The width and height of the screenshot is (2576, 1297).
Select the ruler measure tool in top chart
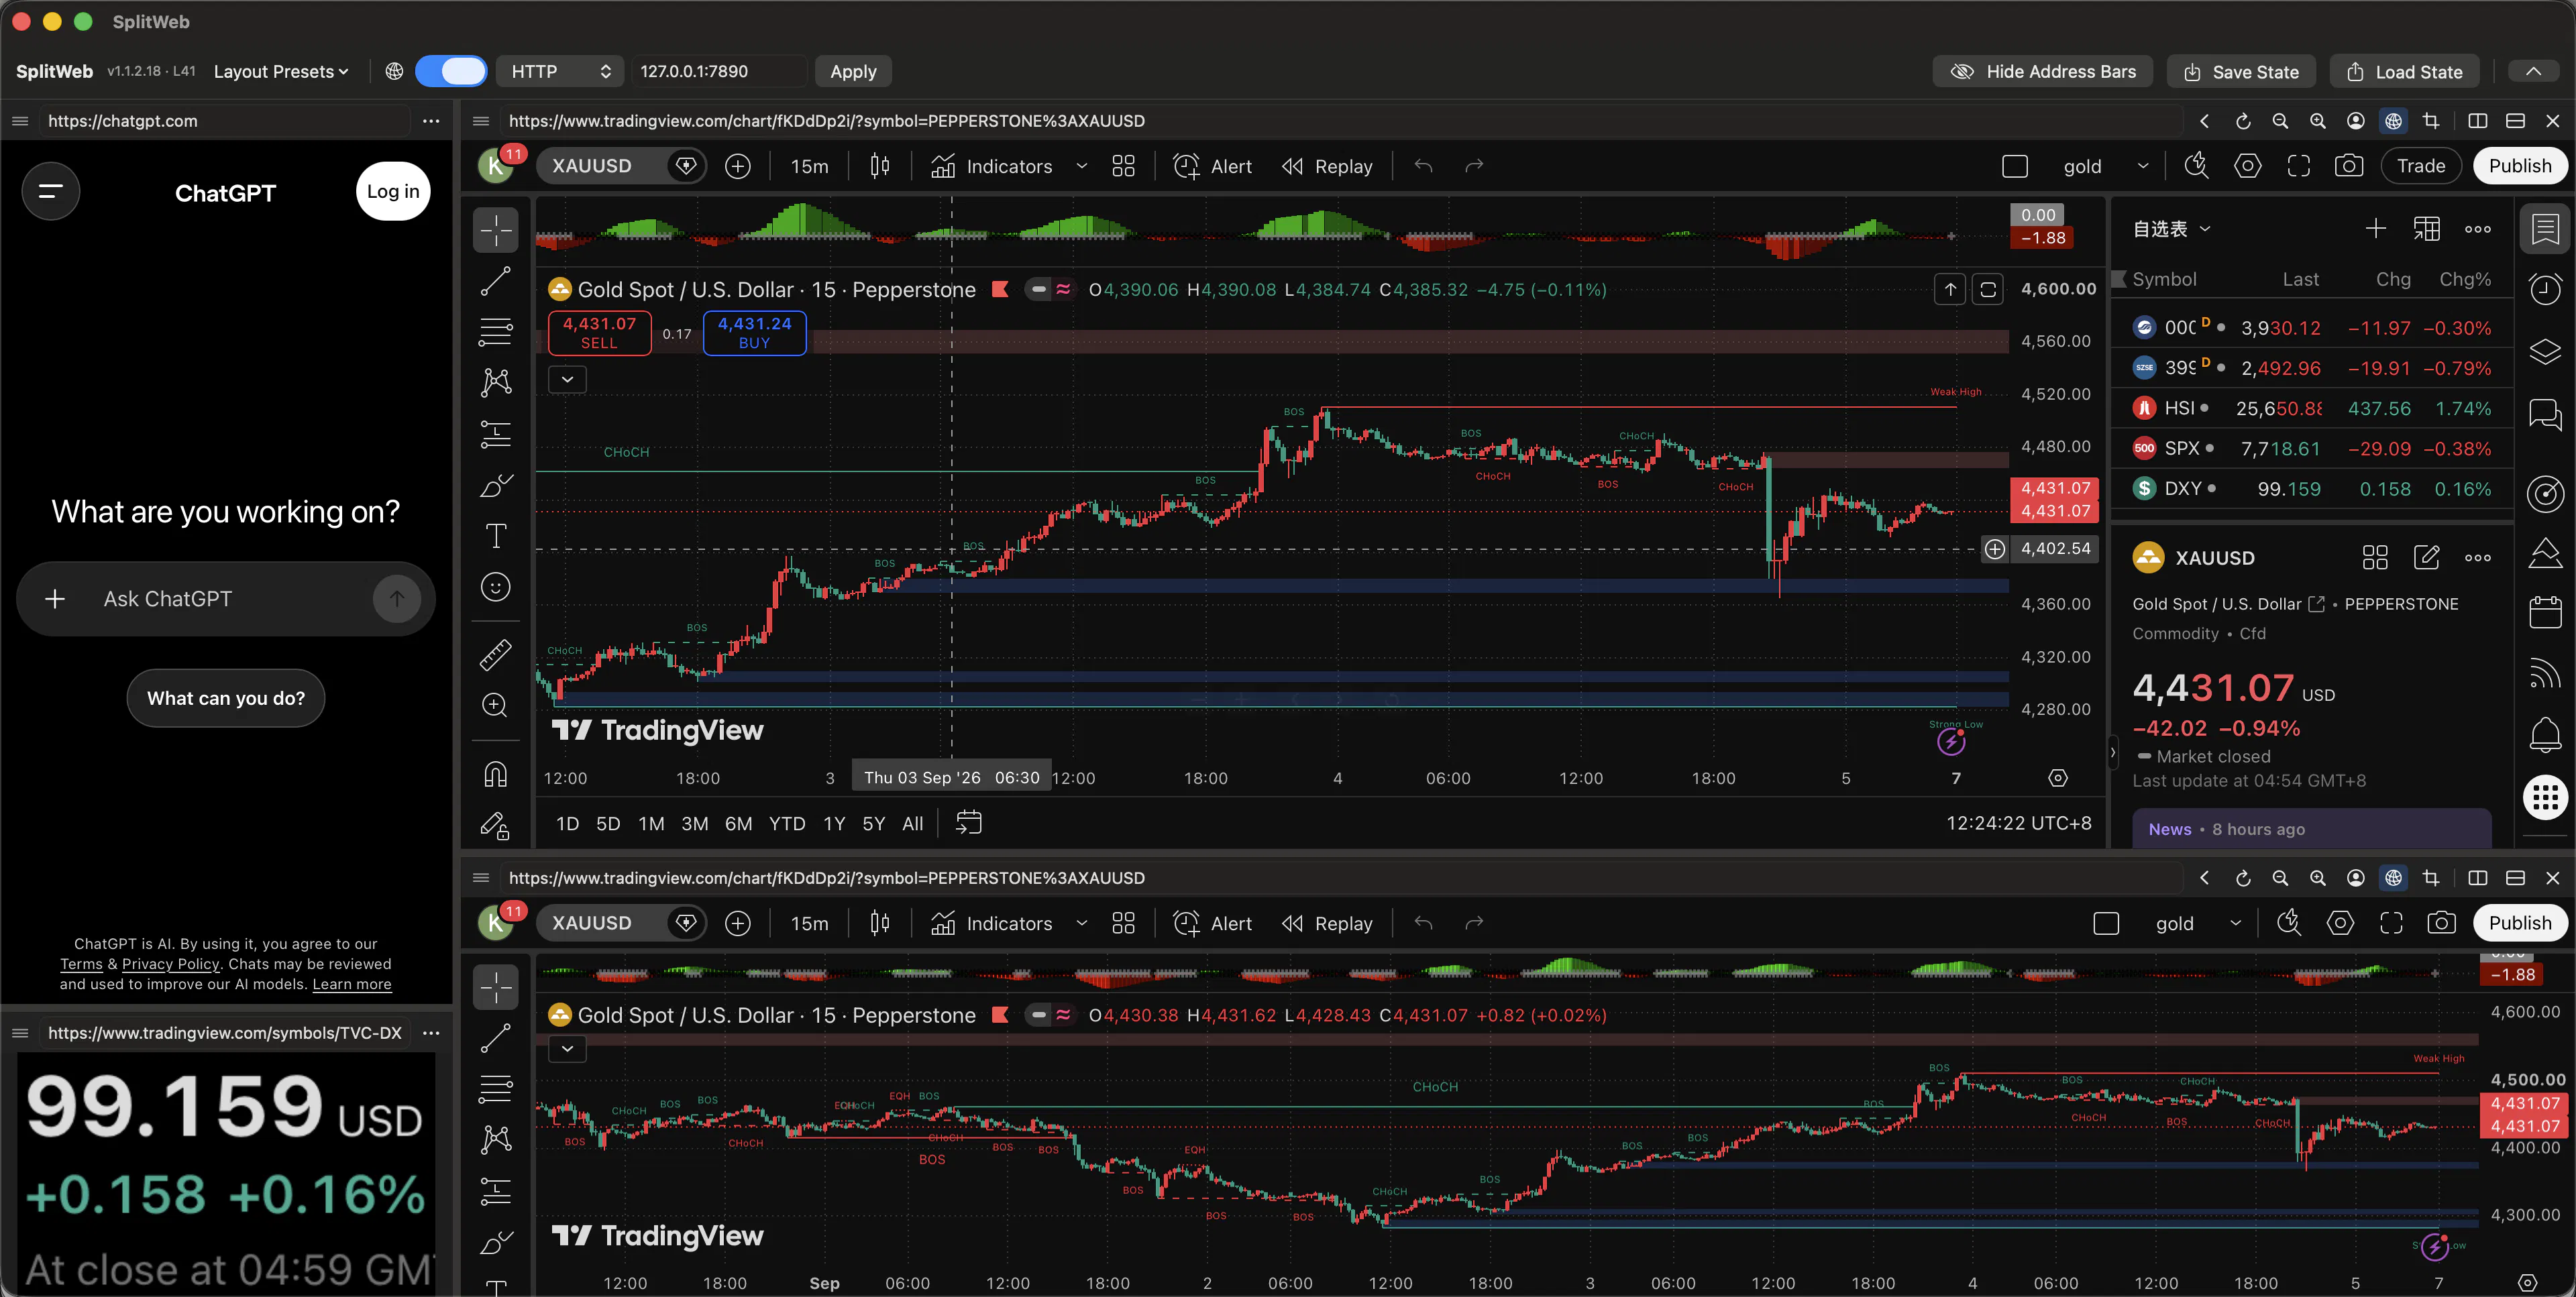[495, 655]
